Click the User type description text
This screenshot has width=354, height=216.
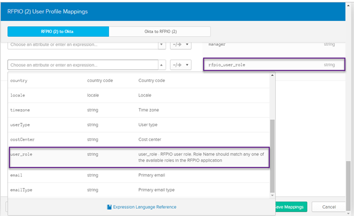pos(148,124)
